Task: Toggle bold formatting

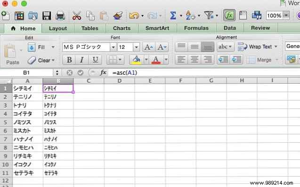Action: tap(69, 60)
